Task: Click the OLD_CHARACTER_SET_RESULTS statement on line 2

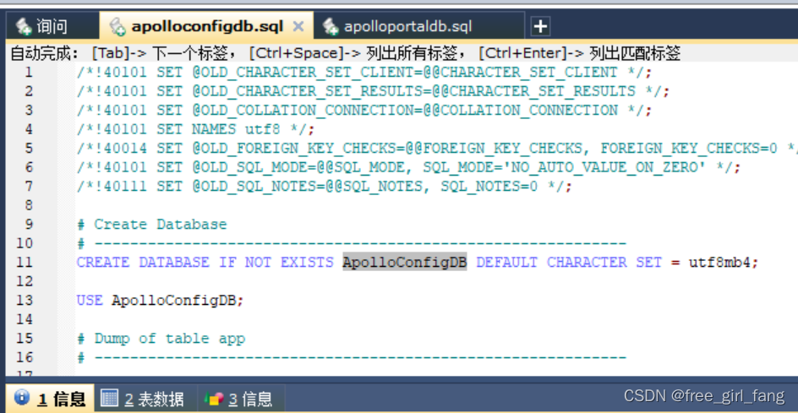Action: (373, 91)
